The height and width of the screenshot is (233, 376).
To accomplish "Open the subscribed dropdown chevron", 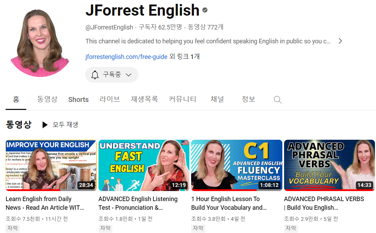I will (129, 75).
